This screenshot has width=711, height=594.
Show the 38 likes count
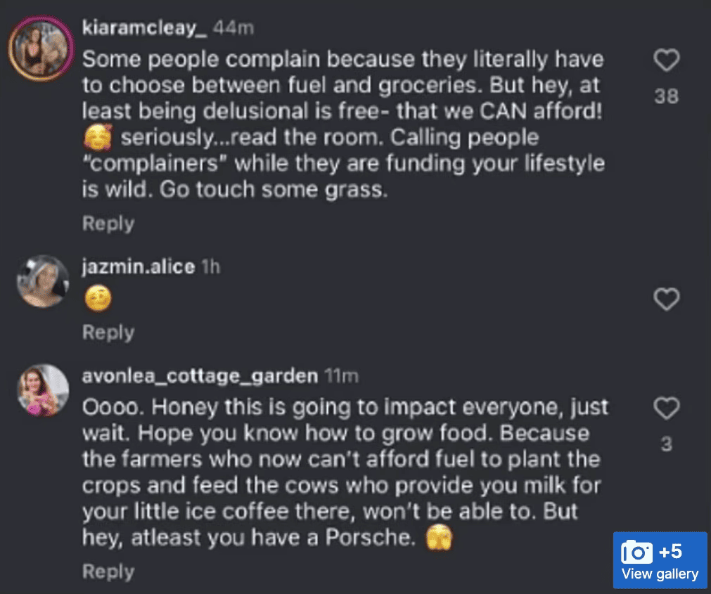(666, 96)
